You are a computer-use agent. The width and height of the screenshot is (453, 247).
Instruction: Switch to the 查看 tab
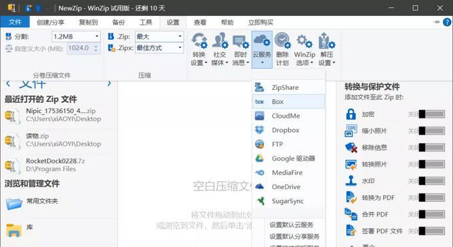pyautogui.click(x=200, y=22)
